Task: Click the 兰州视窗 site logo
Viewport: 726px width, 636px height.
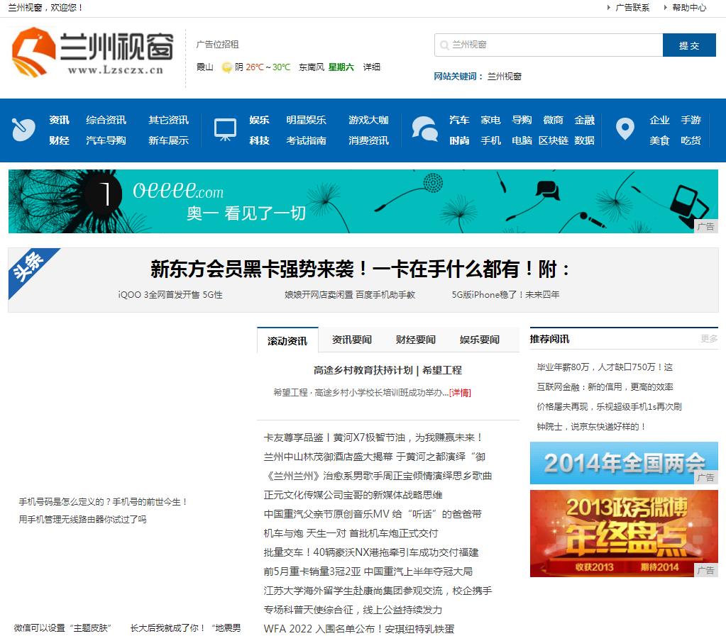Action: pos(92,52)
